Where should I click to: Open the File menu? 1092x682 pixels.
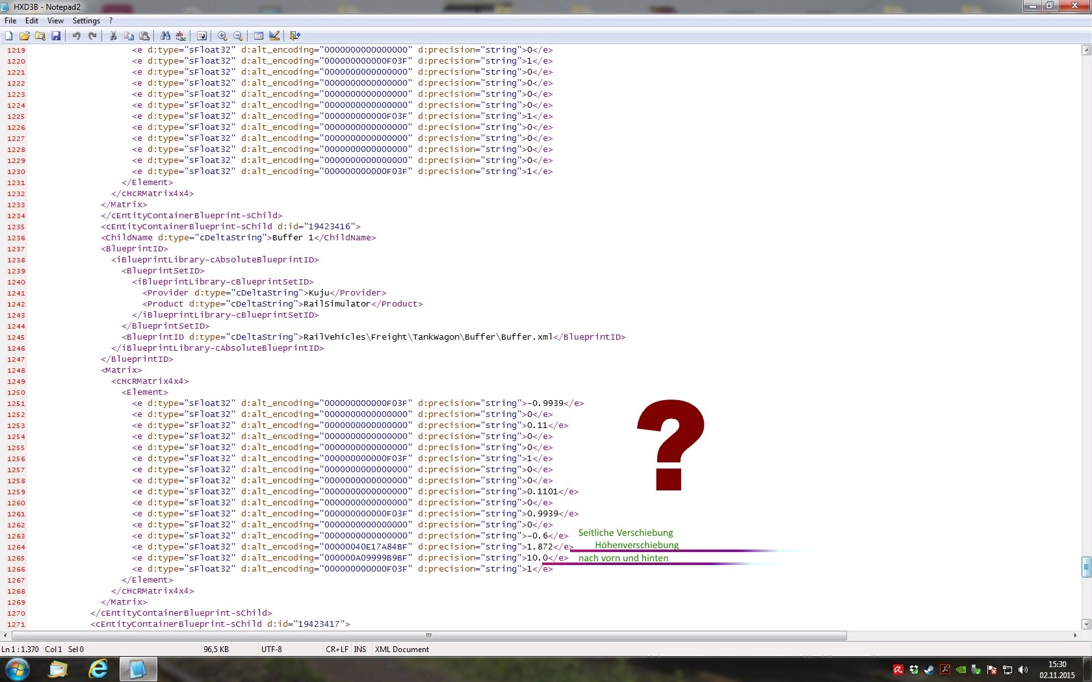click(x=10, y=21)
